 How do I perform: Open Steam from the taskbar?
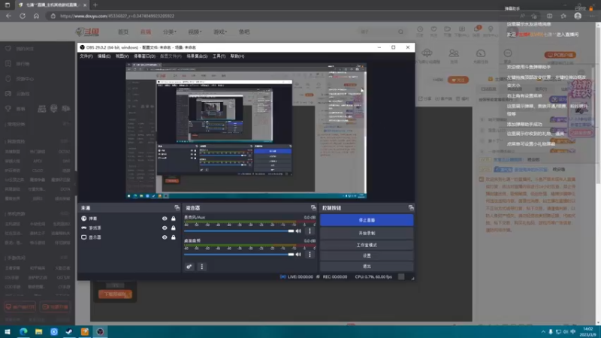point(69,332)
